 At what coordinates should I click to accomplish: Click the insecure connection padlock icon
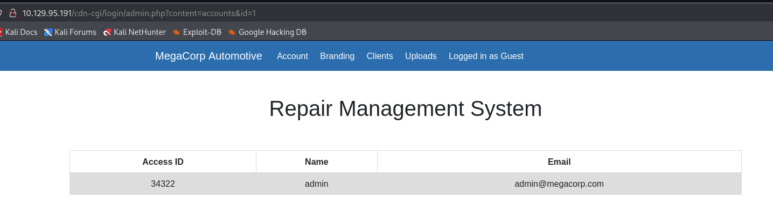[13, 13]
